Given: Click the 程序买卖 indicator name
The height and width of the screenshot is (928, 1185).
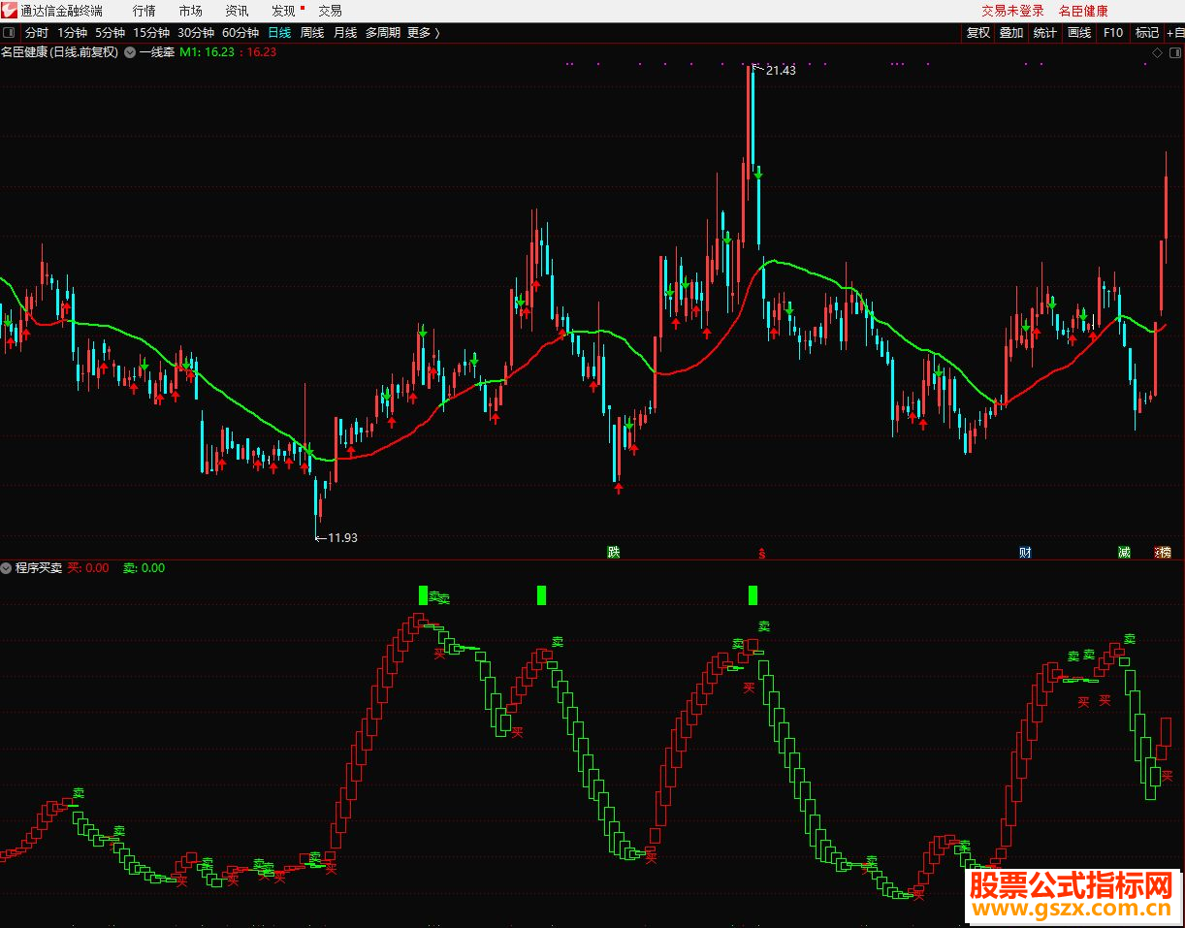Looking at the screenshot, I should point(39,568).
